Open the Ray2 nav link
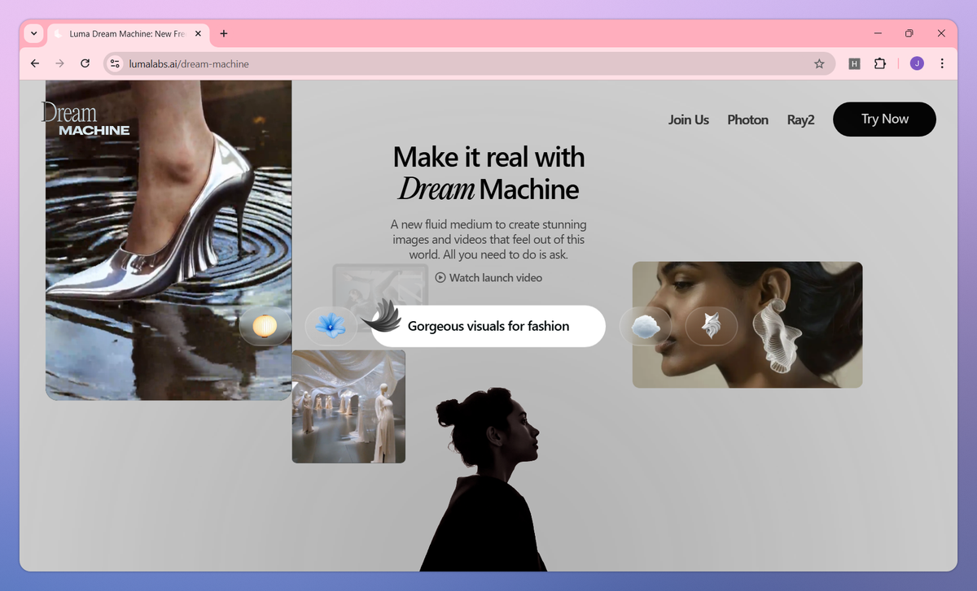The height and width of the screenshot is (591, 977). point(800,120)
